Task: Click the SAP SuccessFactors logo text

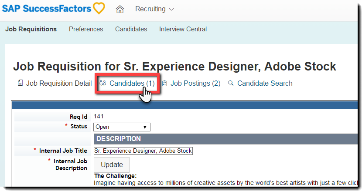Action: pos(47,8)
